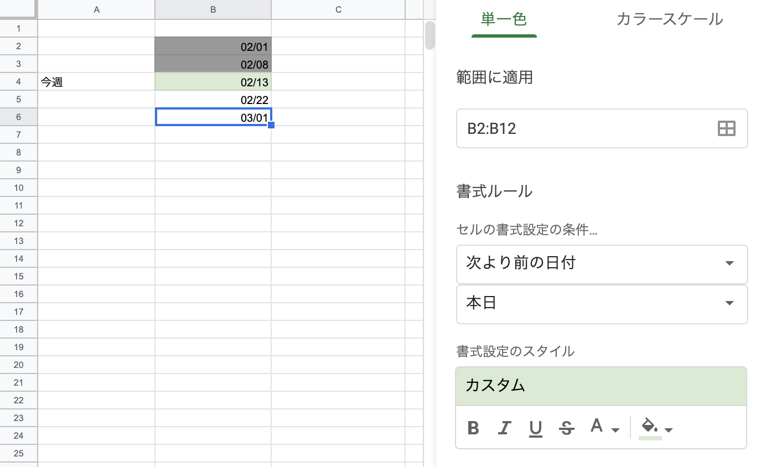766x467 pixels.
Task: Click the B2:B12 range input field
Action: tap(602, 128)
